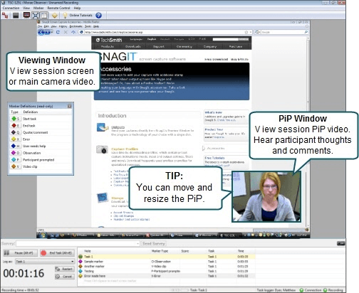Click the Support tab on TechSmith page
Image resolution: width=359 pixels, height=293 pixels.
pyautogui.click(x=159, y=46)
